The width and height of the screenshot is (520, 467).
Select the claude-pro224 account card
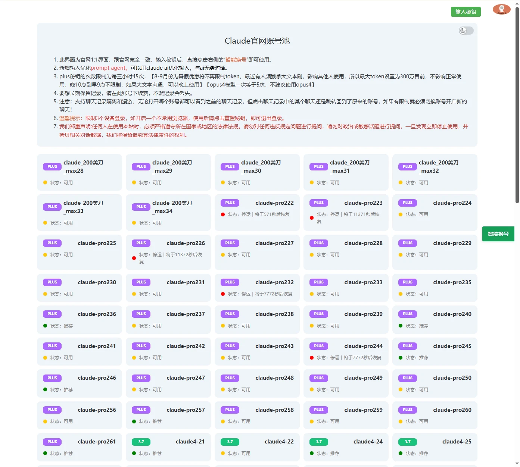[x=435, y=213]
